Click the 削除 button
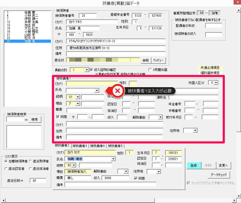 pyautogui.click(x=208, y=166)
